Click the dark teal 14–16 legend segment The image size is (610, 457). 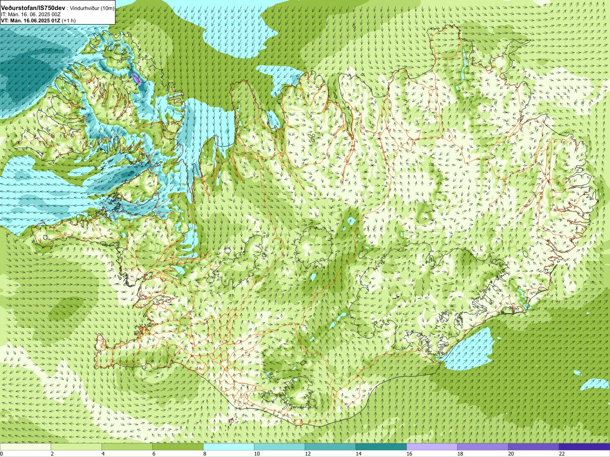[x=381, y=447]
